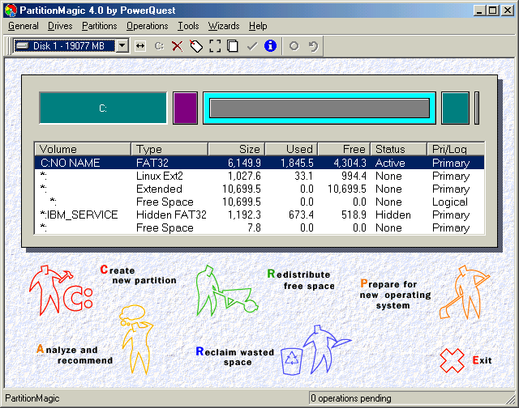519x408 pixels.
Task: Select the Extended partition row
Action: point(259,189)
